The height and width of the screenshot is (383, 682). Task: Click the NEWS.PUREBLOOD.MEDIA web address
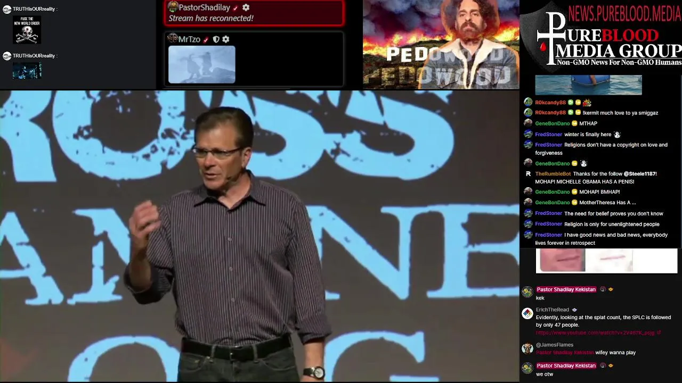click(x=624, y=14)
